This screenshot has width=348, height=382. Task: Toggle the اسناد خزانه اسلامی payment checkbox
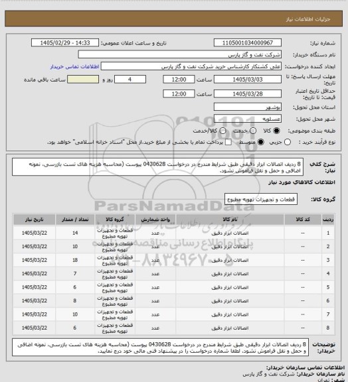(228, 142)
